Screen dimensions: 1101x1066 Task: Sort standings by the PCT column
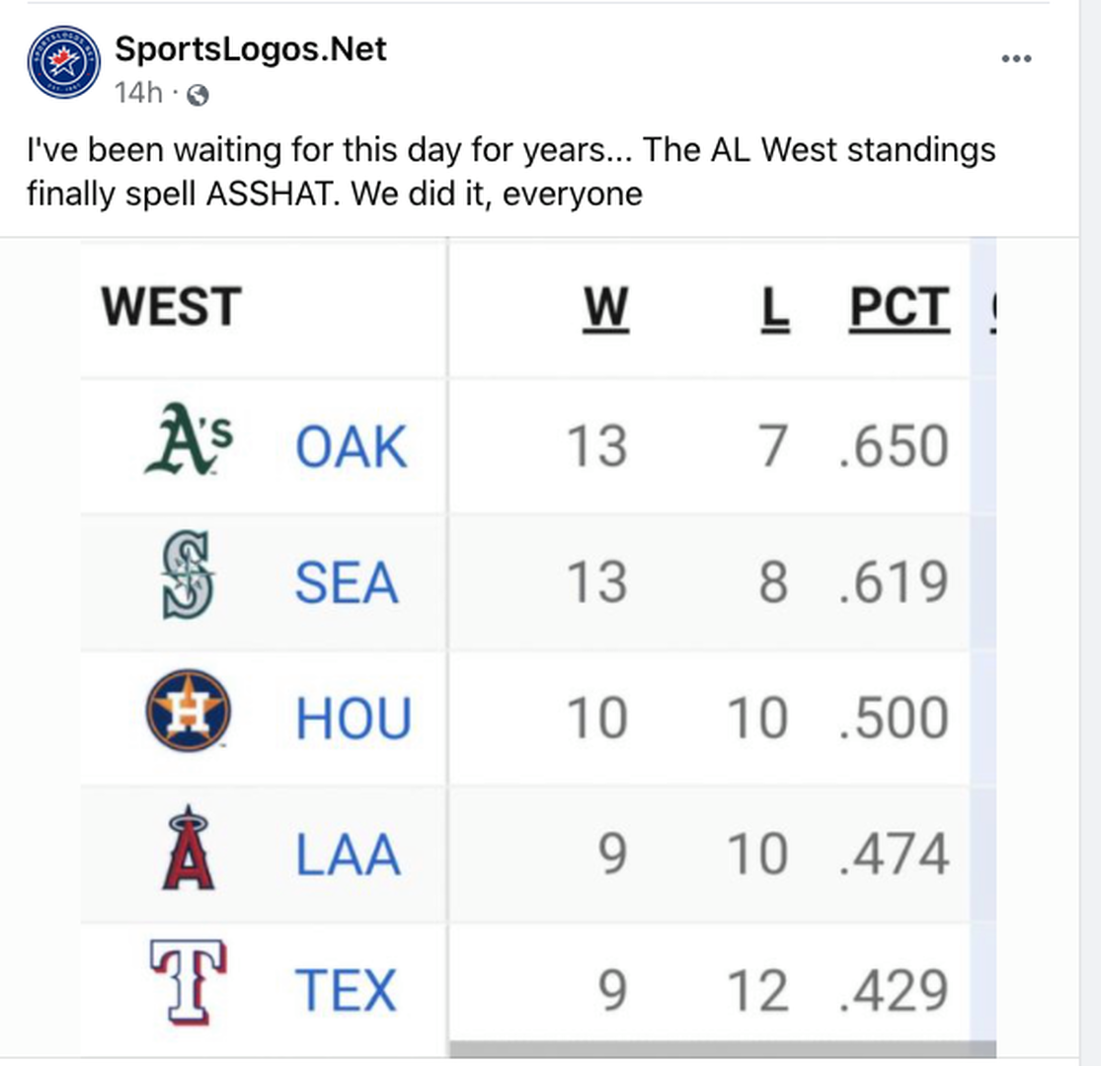pos(899,308)
